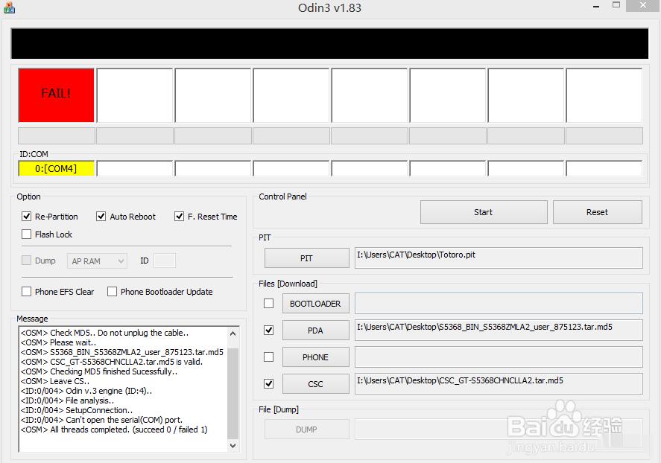Click "Can't open the serial(COM) port." log line
The width and height of the screenshot is (661, 463).
click(x=101, y=420)
